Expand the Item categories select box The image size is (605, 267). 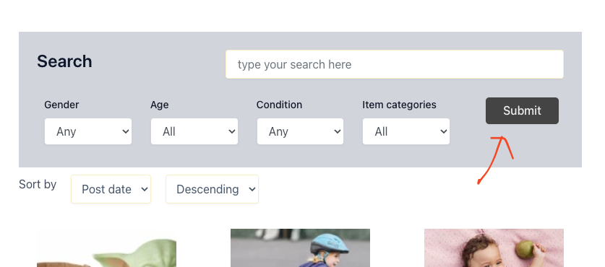[x=406, y=131]
